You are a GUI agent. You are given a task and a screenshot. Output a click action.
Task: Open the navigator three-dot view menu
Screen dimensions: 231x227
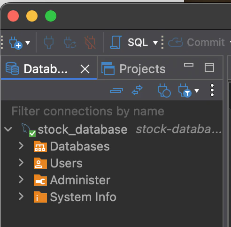point(212,90)
